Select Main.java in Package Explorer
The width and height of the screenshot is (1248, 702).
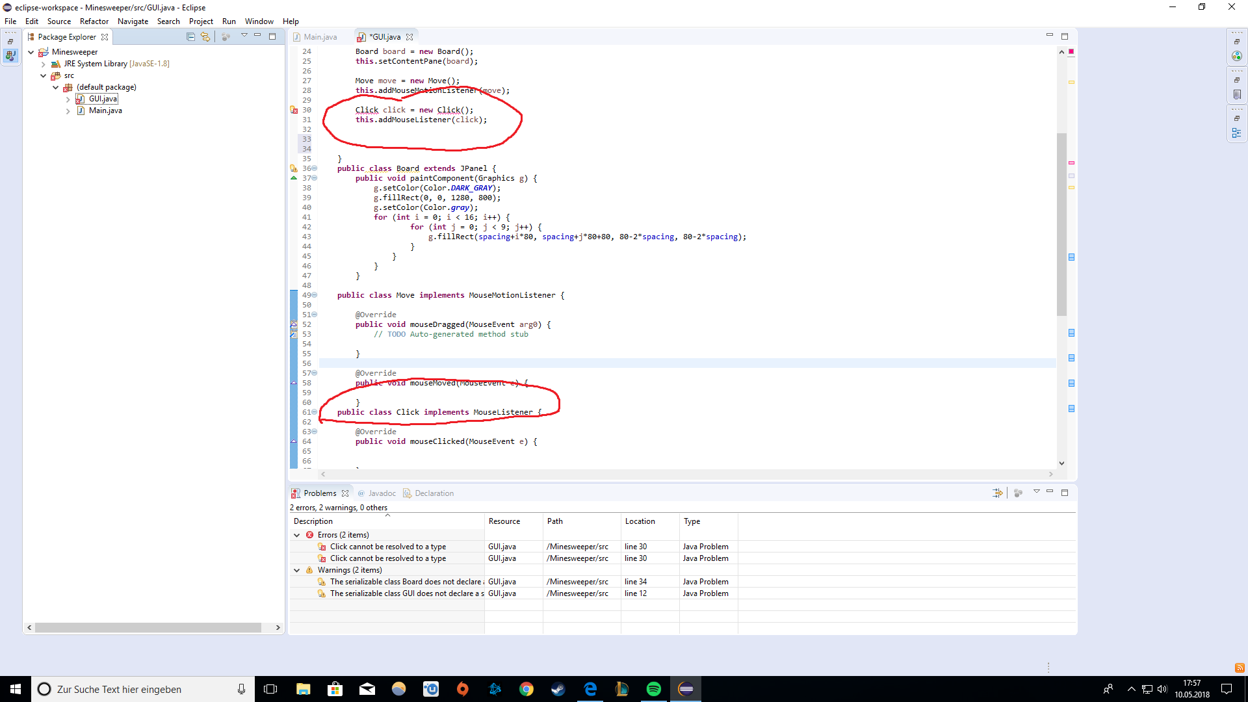105,110
